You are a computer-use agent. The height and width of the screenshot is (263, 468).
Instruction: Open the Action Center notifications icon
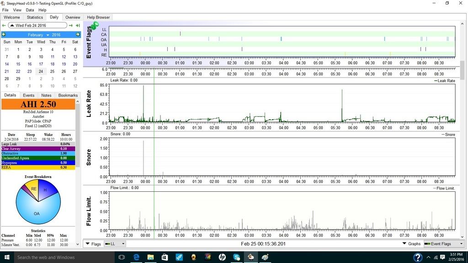442,257
